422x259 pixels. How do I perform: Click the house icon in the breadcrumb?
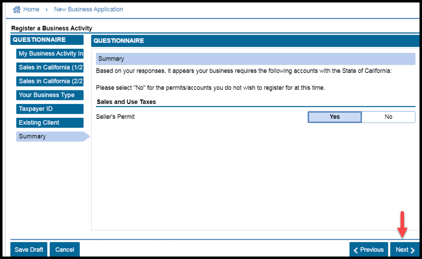[17, 9]
